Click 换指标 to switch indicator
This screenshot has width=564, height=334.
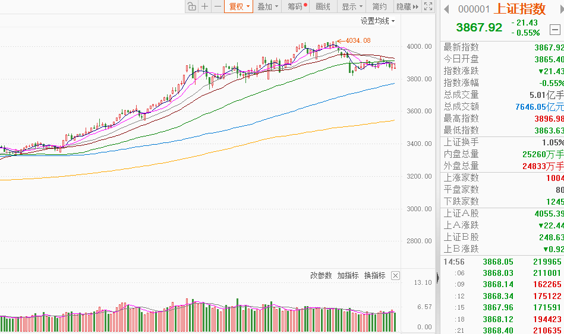(x=374, y=276)
